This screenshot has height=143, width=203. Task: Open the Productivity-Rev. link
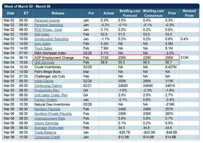point(47,90)
